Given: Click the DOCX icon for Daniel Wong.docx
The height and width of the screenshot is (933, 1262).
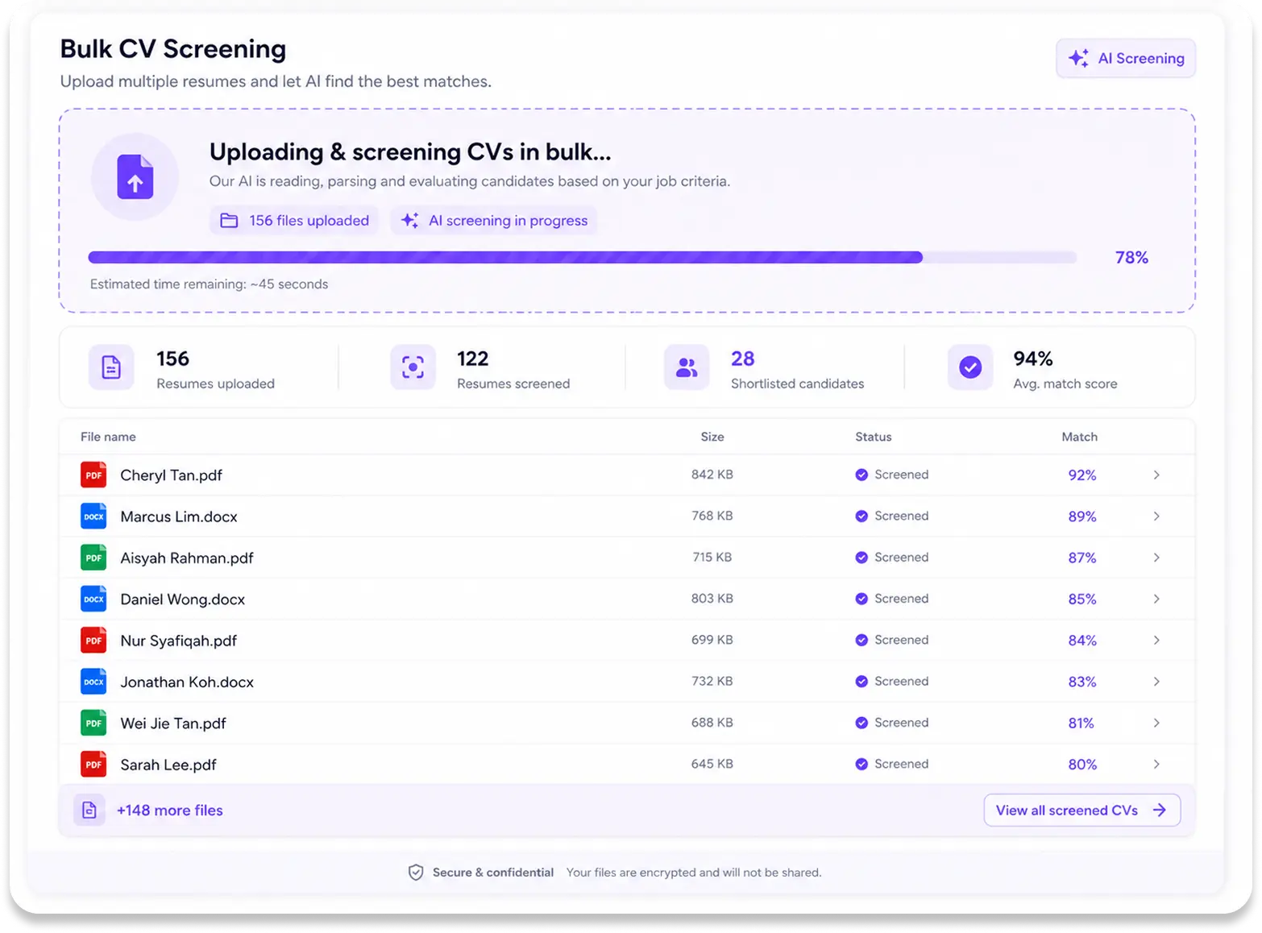Looking at the screenshot, I should point(93,599).
